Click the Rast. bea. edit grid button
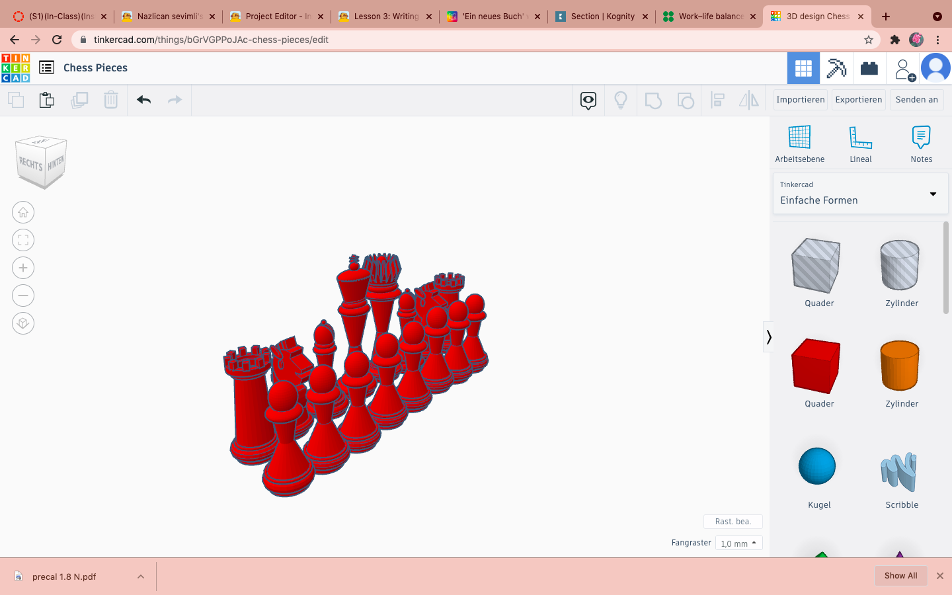This screenshot has height=595, width=952. (x=733, y=522)
